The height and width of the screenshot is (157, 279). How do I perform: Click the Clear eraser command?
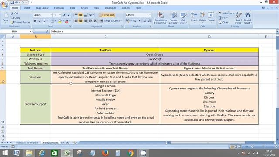[x=224, y=22]
